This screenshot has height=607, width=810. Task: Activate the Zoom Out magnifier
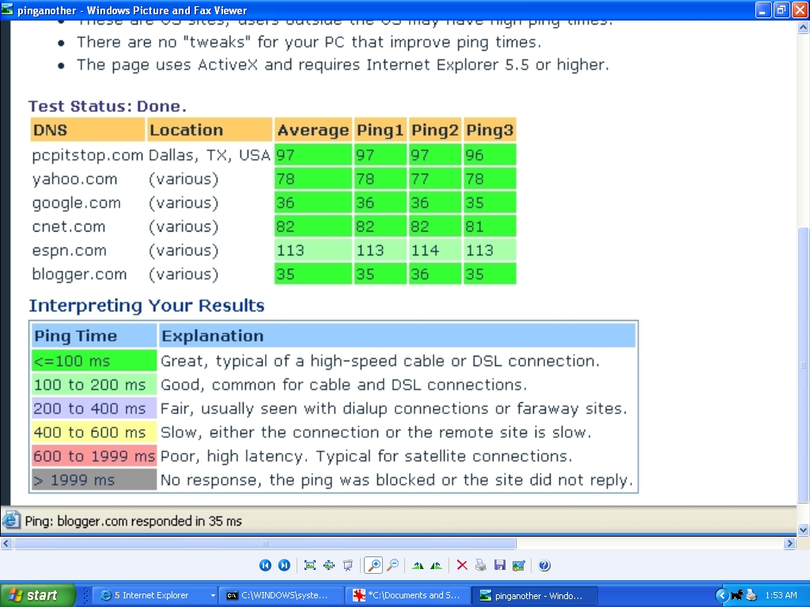(393, 565)
